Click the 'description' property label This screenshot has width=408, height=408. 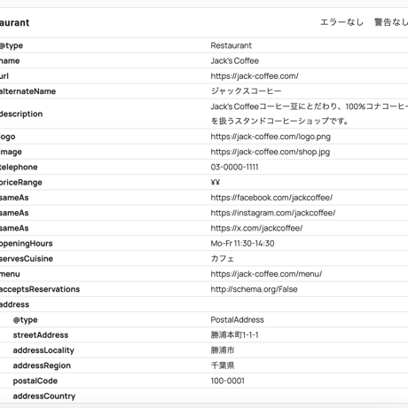coord(20,114)
